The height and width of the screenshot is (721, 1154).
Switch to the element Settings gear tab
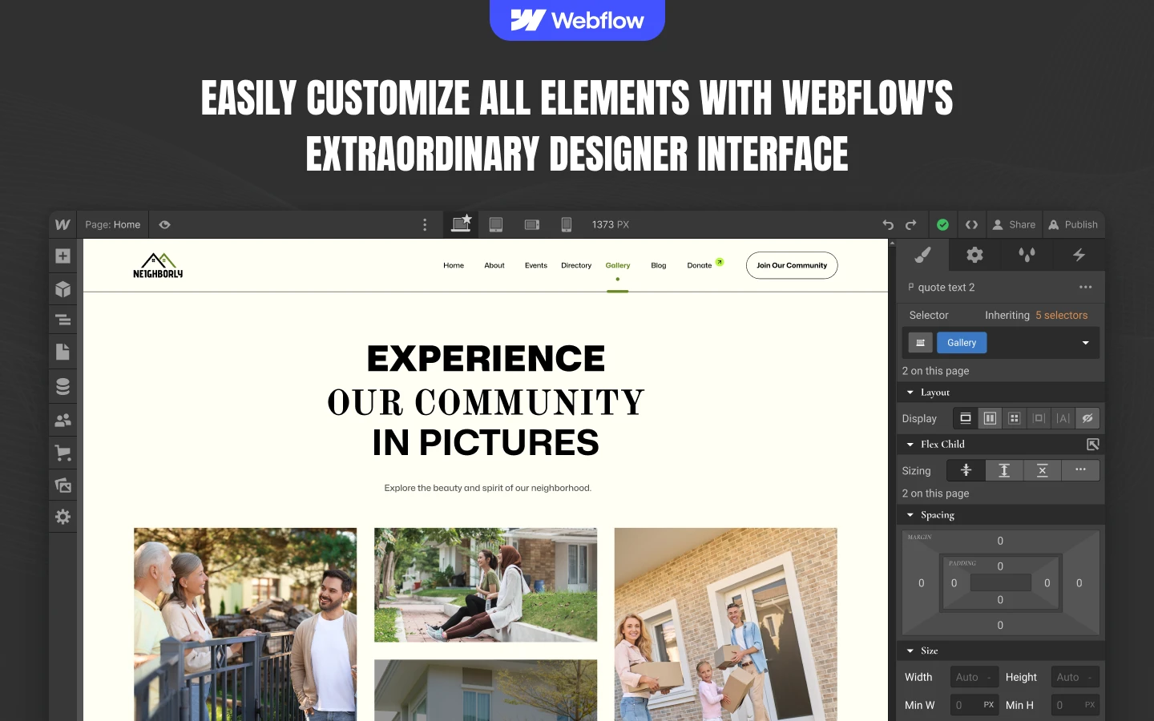tap(974, 255)
